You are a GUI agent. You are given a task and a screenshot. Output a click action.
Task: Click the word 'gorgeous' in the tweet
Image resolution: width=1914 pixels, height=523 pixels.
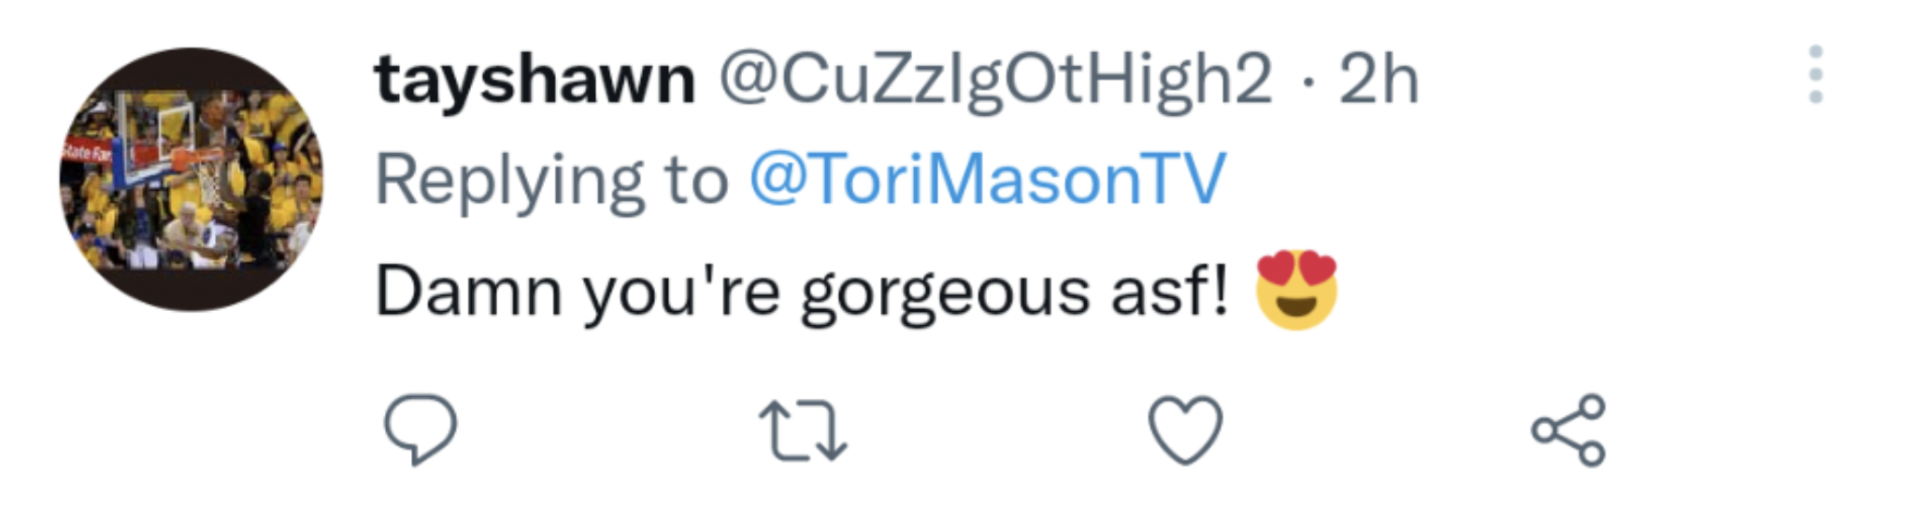click(944, 293)
